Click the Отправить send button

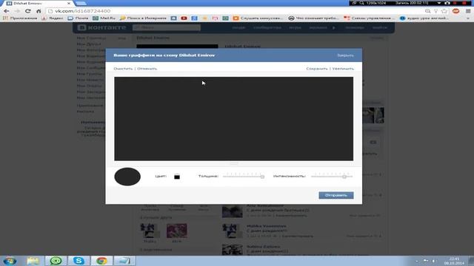tap(336, 195)
